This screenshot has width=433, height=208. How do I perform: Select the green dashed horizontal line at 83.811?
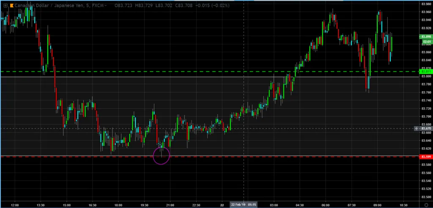(x=209, y=71)
